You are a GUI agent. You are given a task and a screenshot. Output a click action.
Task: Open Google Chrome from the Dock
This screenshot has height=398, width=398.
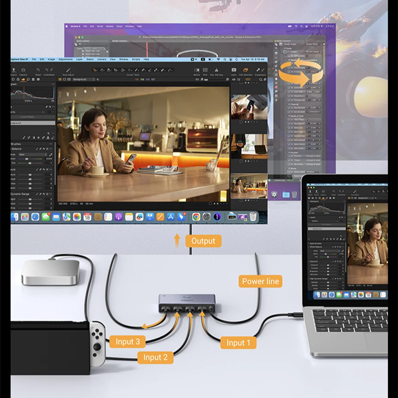196,217
